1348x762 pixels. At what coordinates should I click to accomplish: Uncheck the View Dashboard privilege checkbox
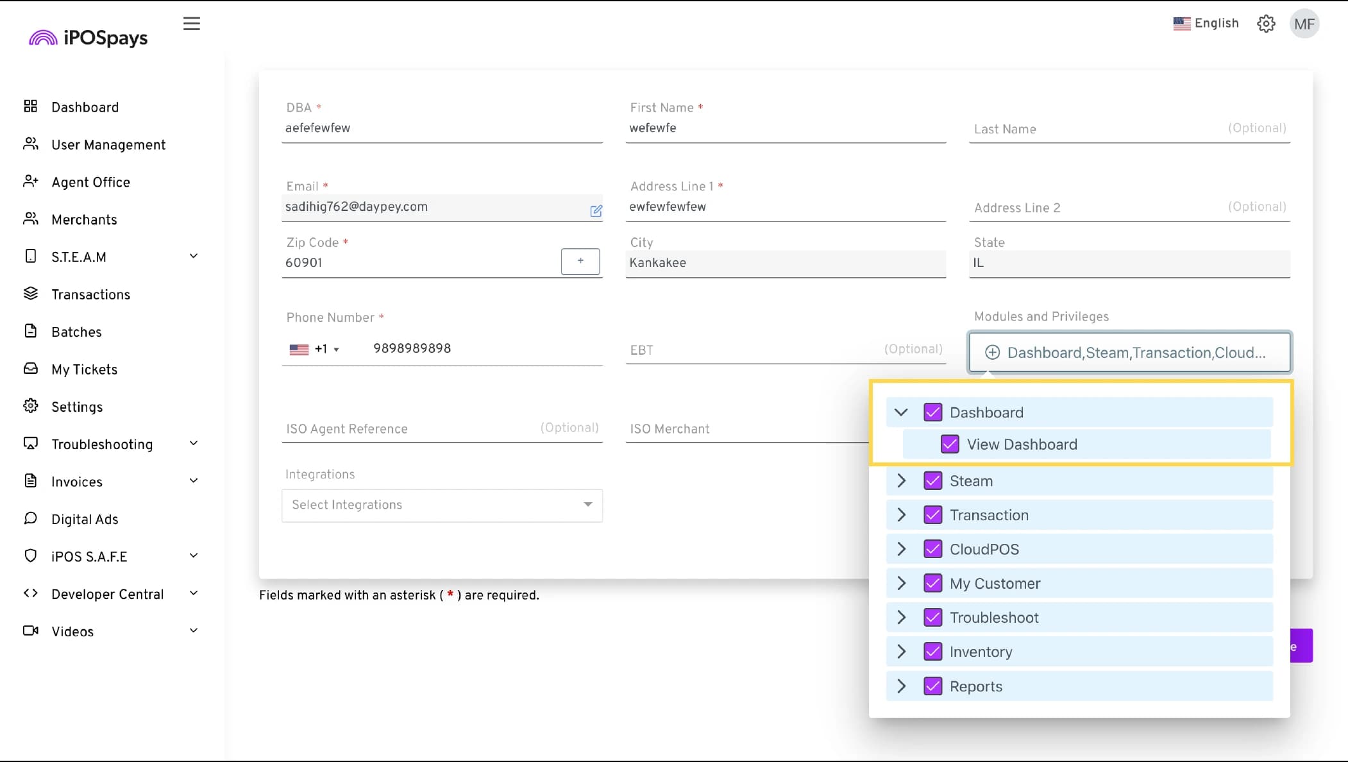pyautogui.click(x=950, y=444)
